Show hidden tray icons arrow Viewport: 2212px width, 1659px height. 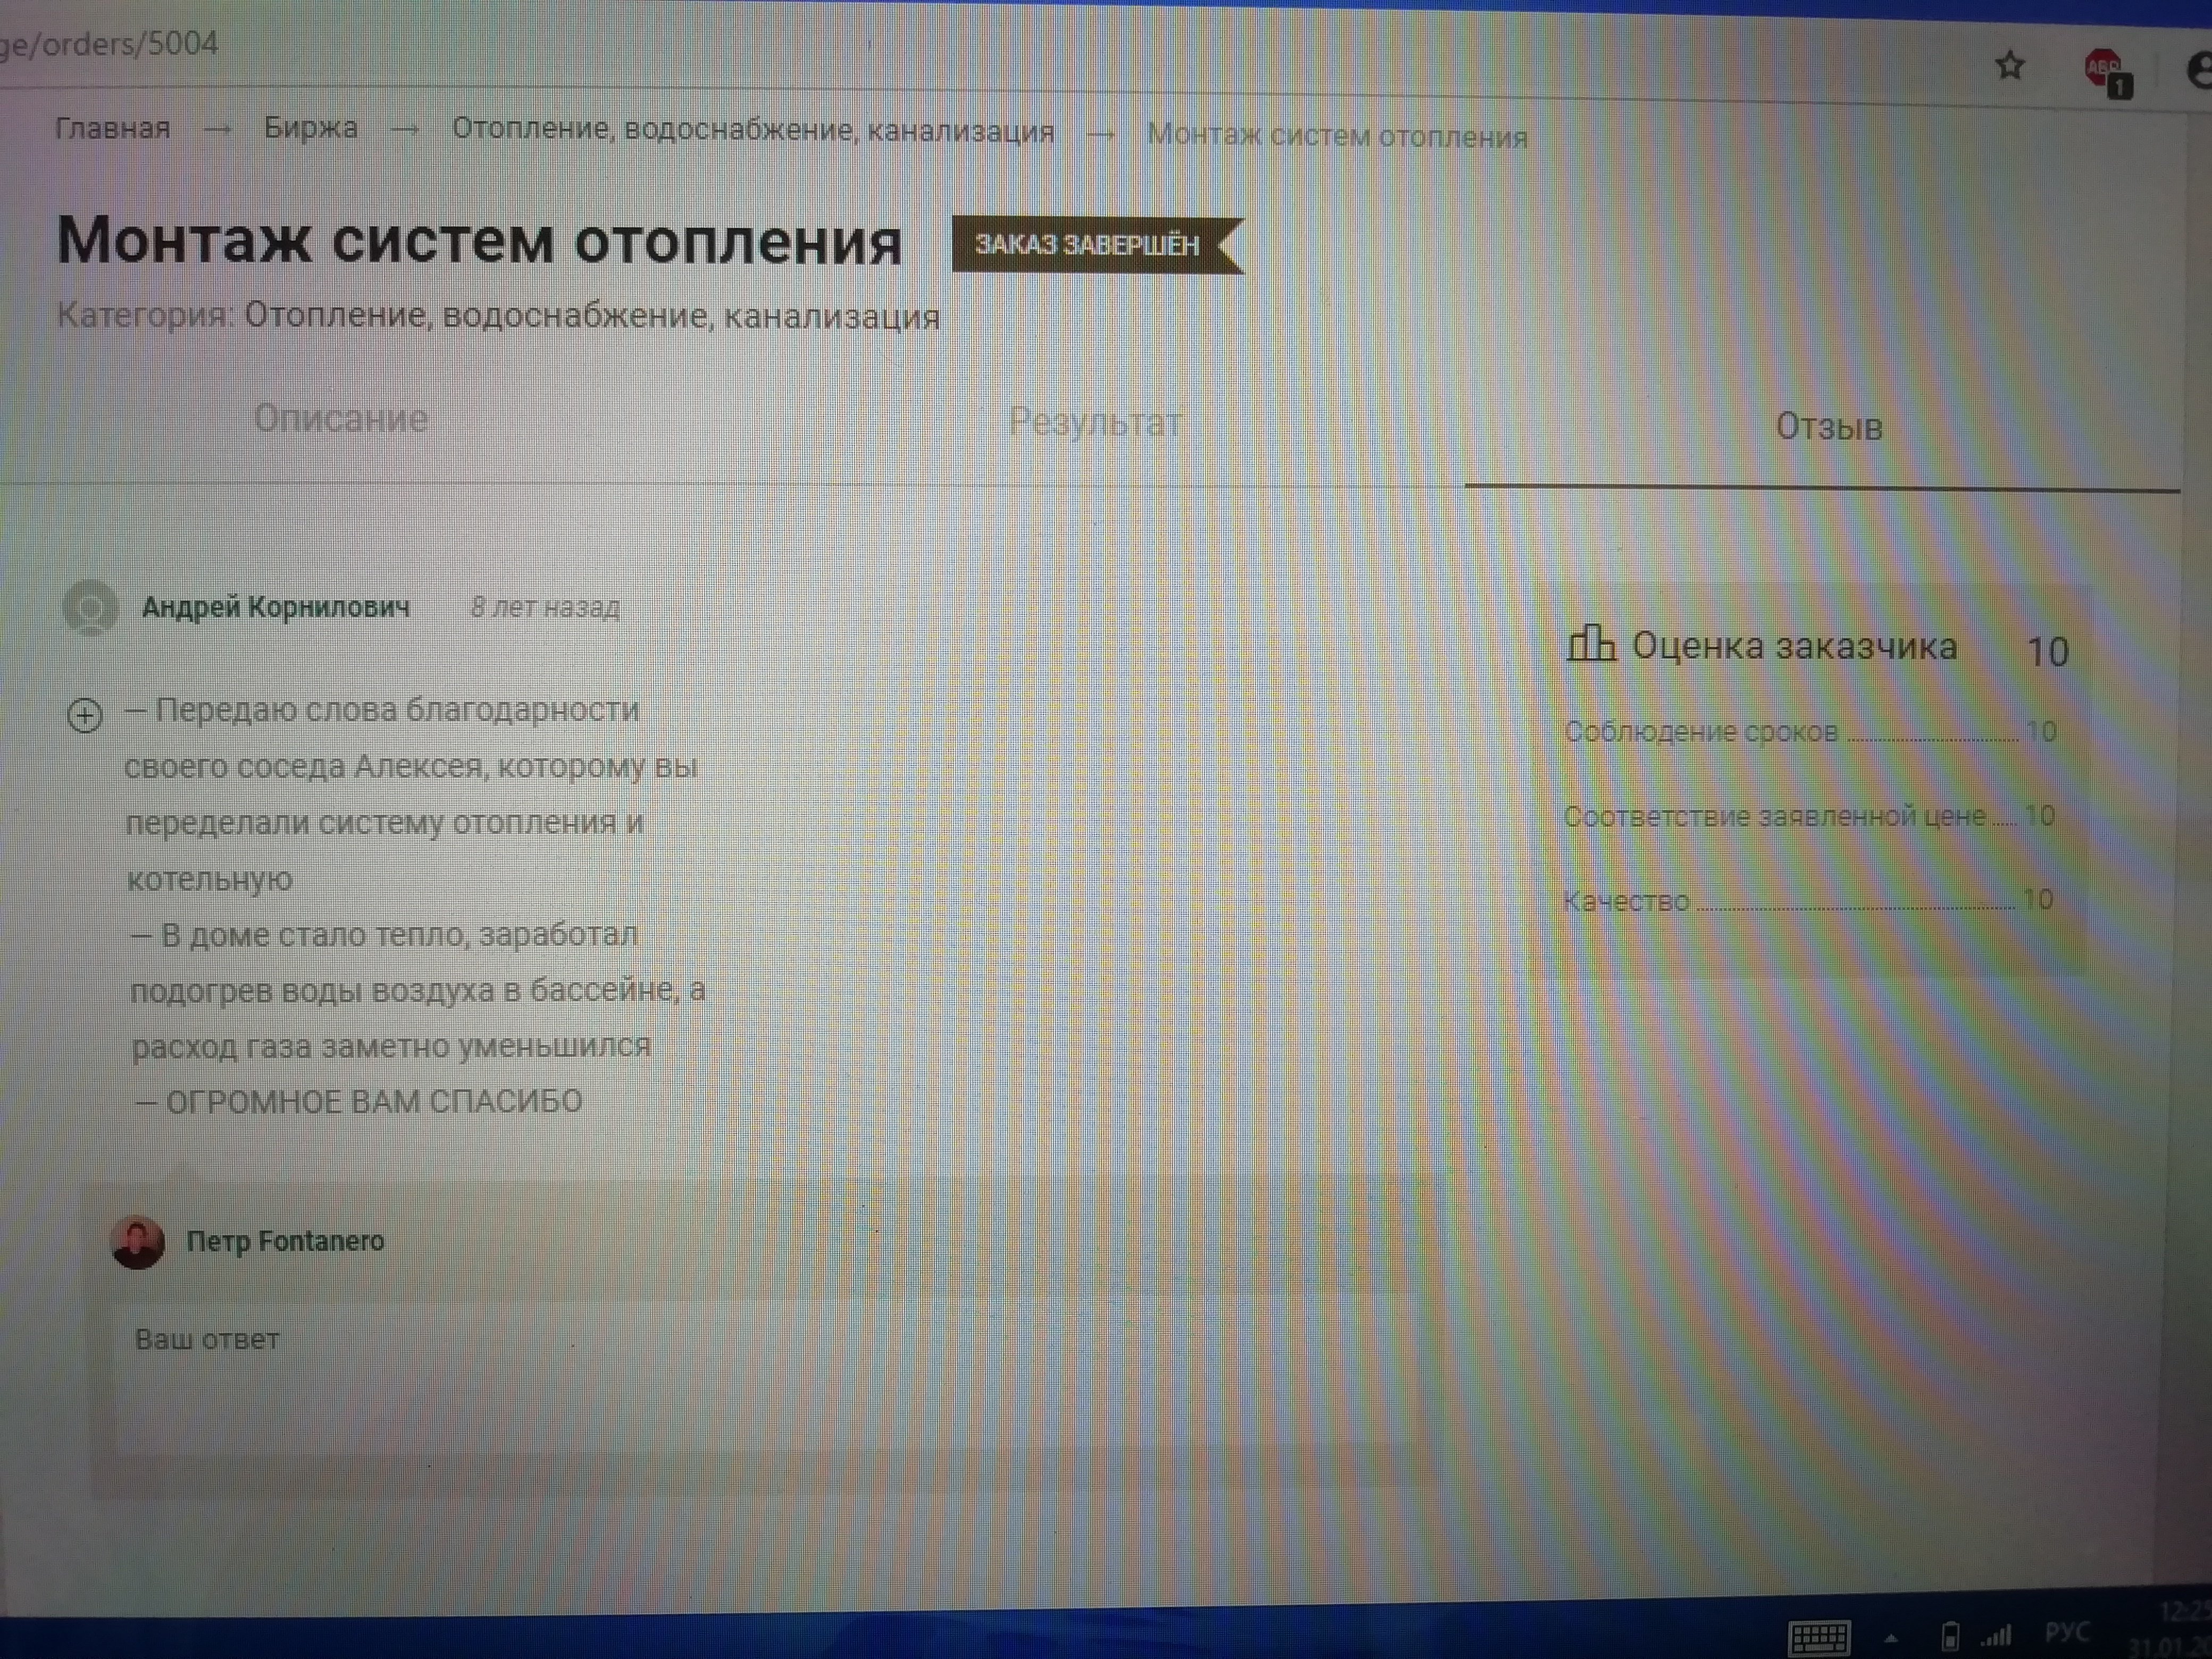point(1890,1637)
